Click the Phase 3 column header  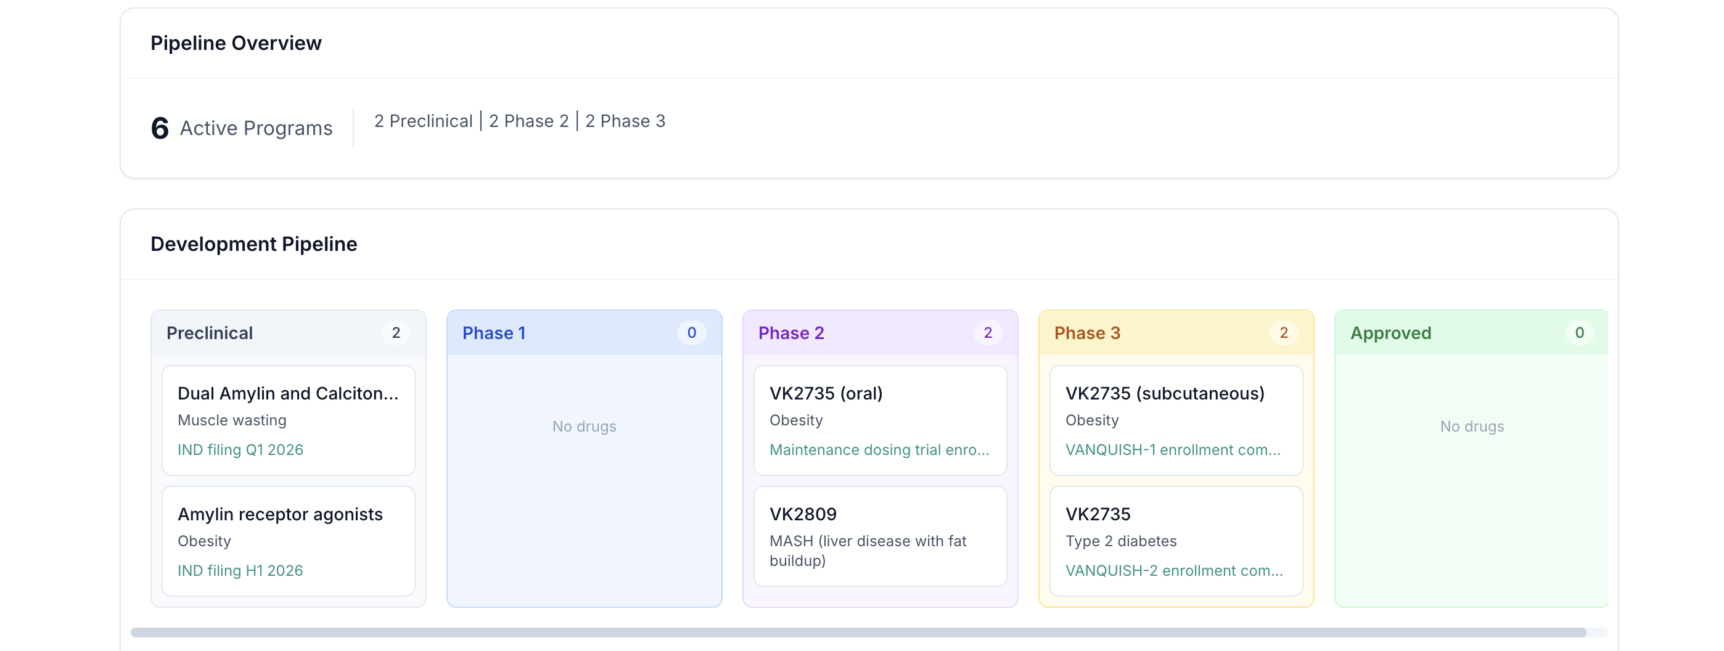[x=1086, y=332]
